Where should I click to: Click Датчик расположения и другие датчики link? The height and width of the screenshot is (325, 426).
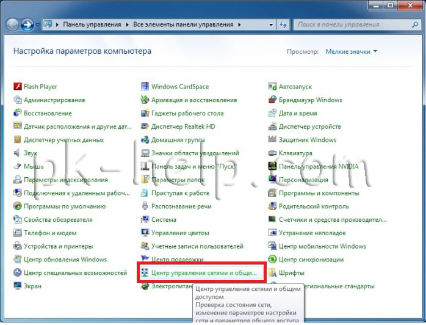[x=78, y=126]
